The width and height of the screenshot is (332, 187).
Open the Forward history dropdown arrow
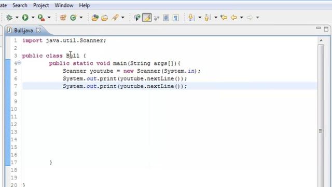point(258,18)
